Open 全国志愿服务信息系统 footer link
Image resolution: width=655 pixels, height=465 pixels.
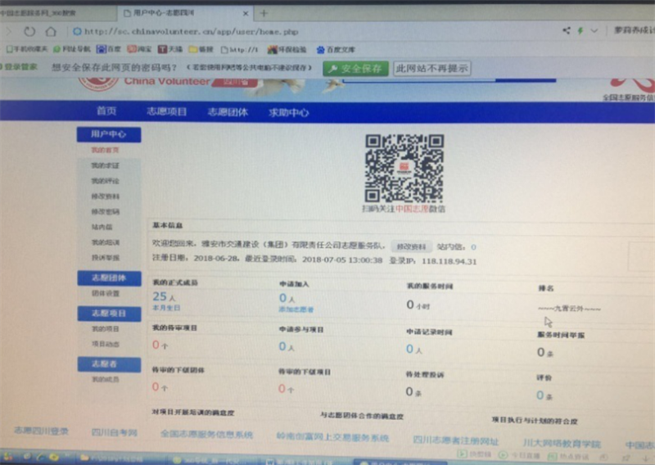click(206, 434)
